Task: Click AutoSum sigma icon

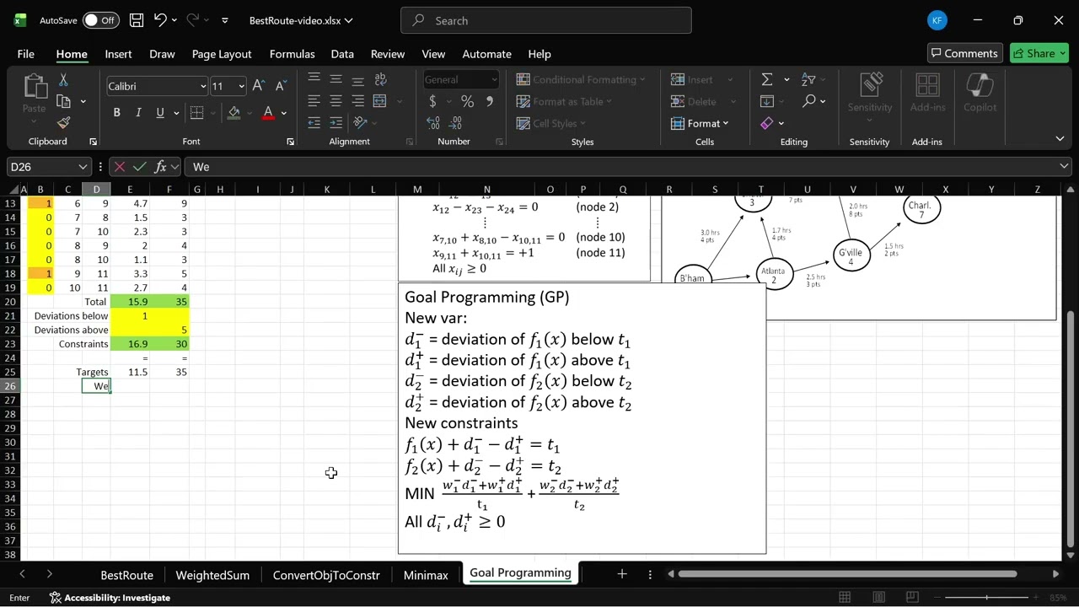Action: tap(767, 79)
